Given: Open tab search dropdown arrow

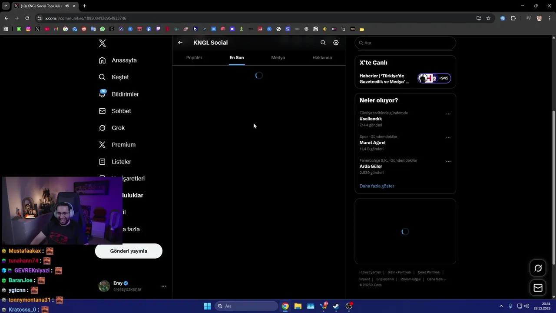Looking at the screenshot, I should point(6,6).
